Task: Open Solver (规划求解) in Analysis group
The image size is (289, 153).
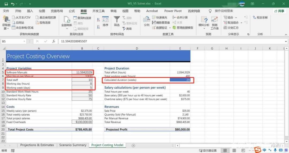Action: [260, 17]
